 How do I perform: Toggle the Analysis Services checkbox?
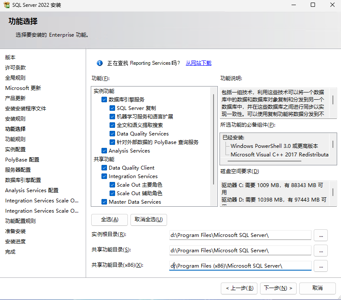pyautogui.click(x=104, y=151)
